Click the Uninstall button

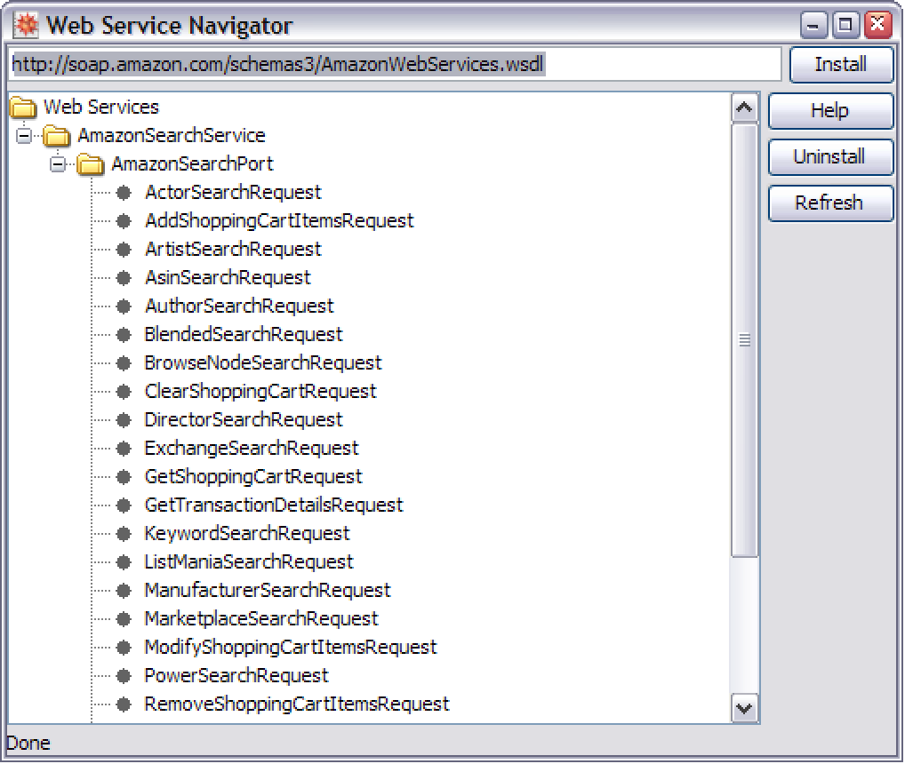pyautogui.click(x=830, y=157)
